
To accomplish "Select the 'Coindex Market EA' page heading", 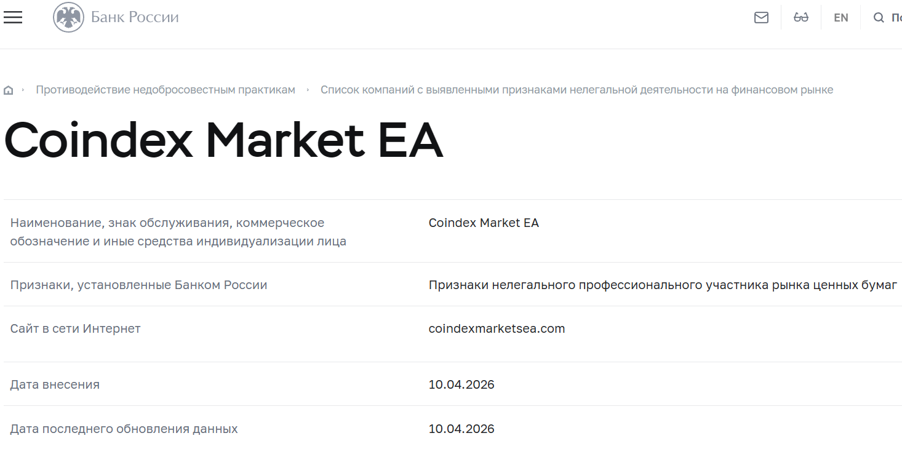I will tap(223, 140).
